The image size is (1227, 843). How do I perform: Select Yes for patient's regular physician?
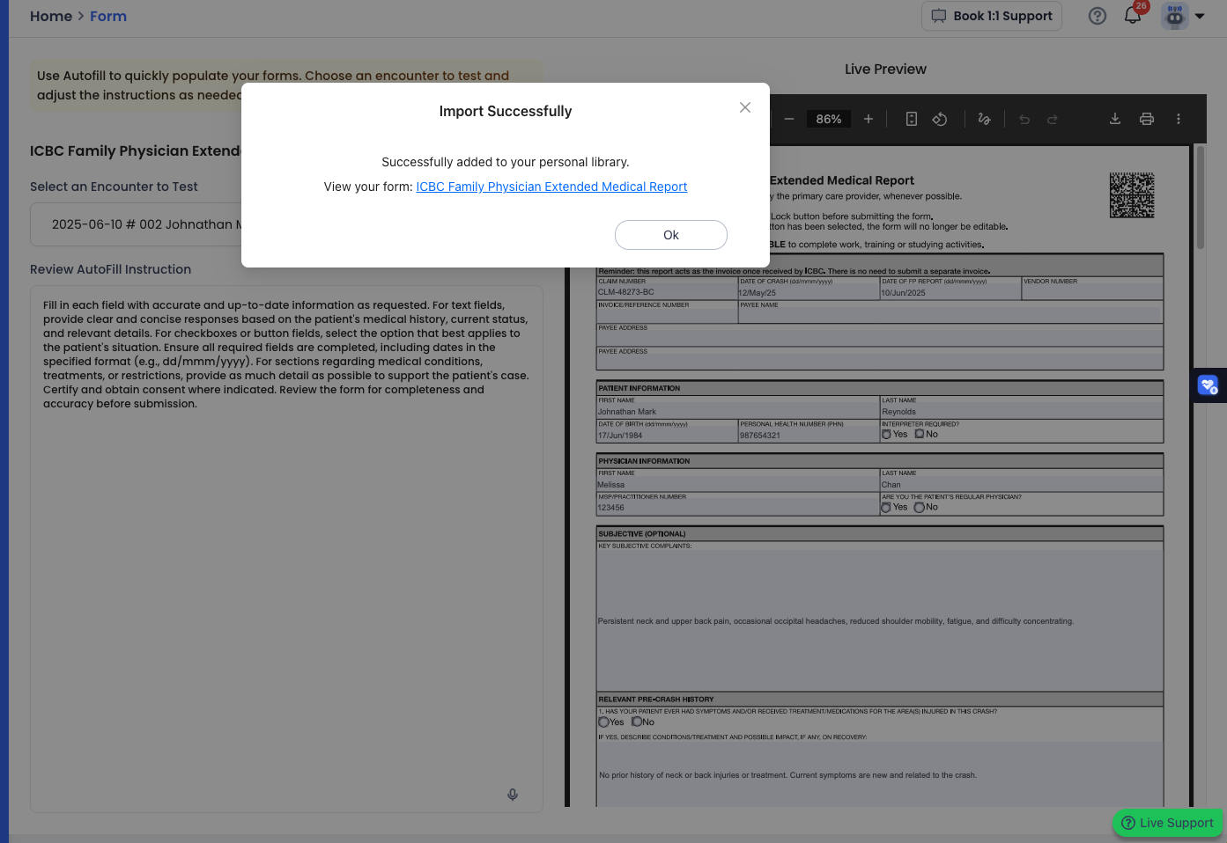coord(886,507)
